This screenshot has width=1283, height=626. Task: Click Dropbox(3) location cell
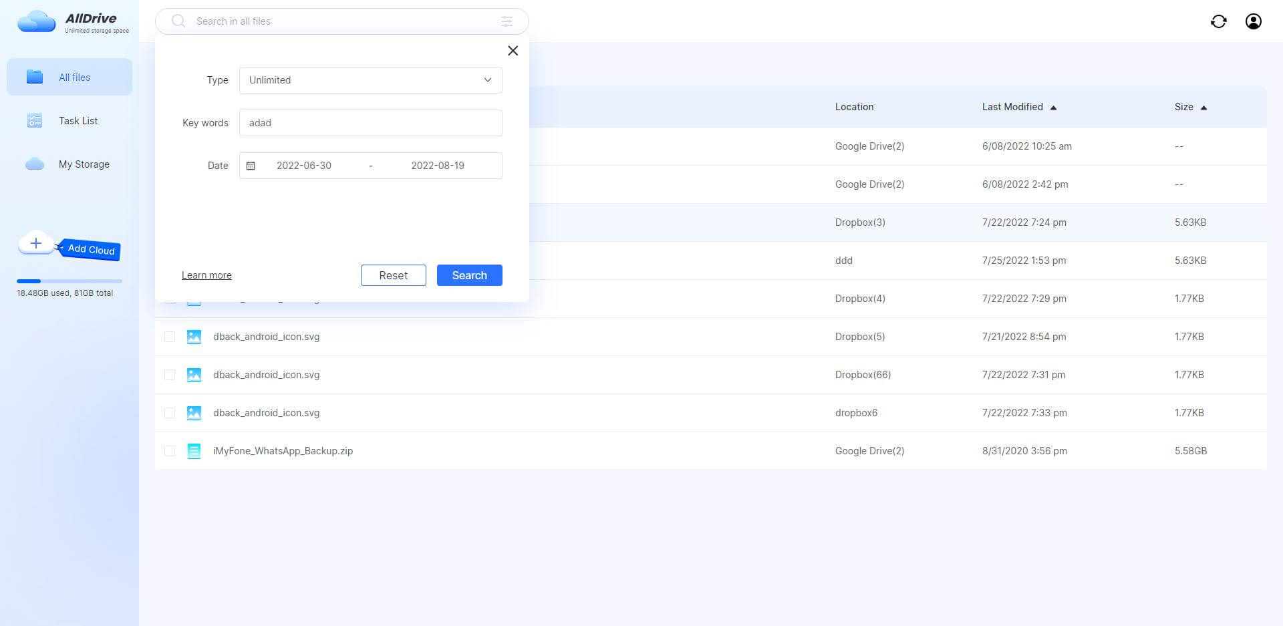860,222
